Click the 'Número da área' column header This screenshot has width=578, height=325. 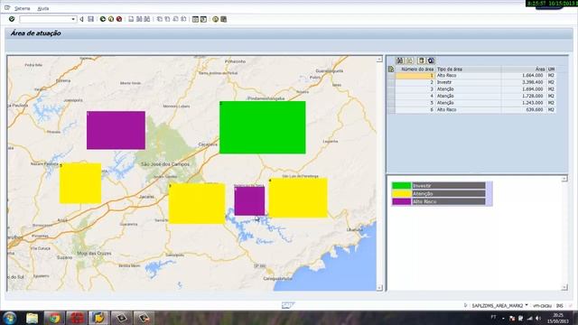[415, 69]
